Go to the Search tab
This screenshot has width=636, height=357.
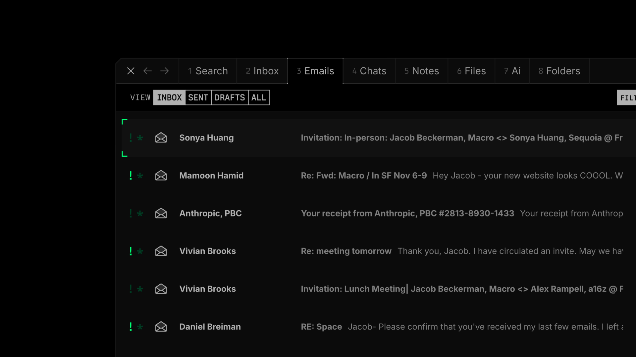click(x=208, y=71)
